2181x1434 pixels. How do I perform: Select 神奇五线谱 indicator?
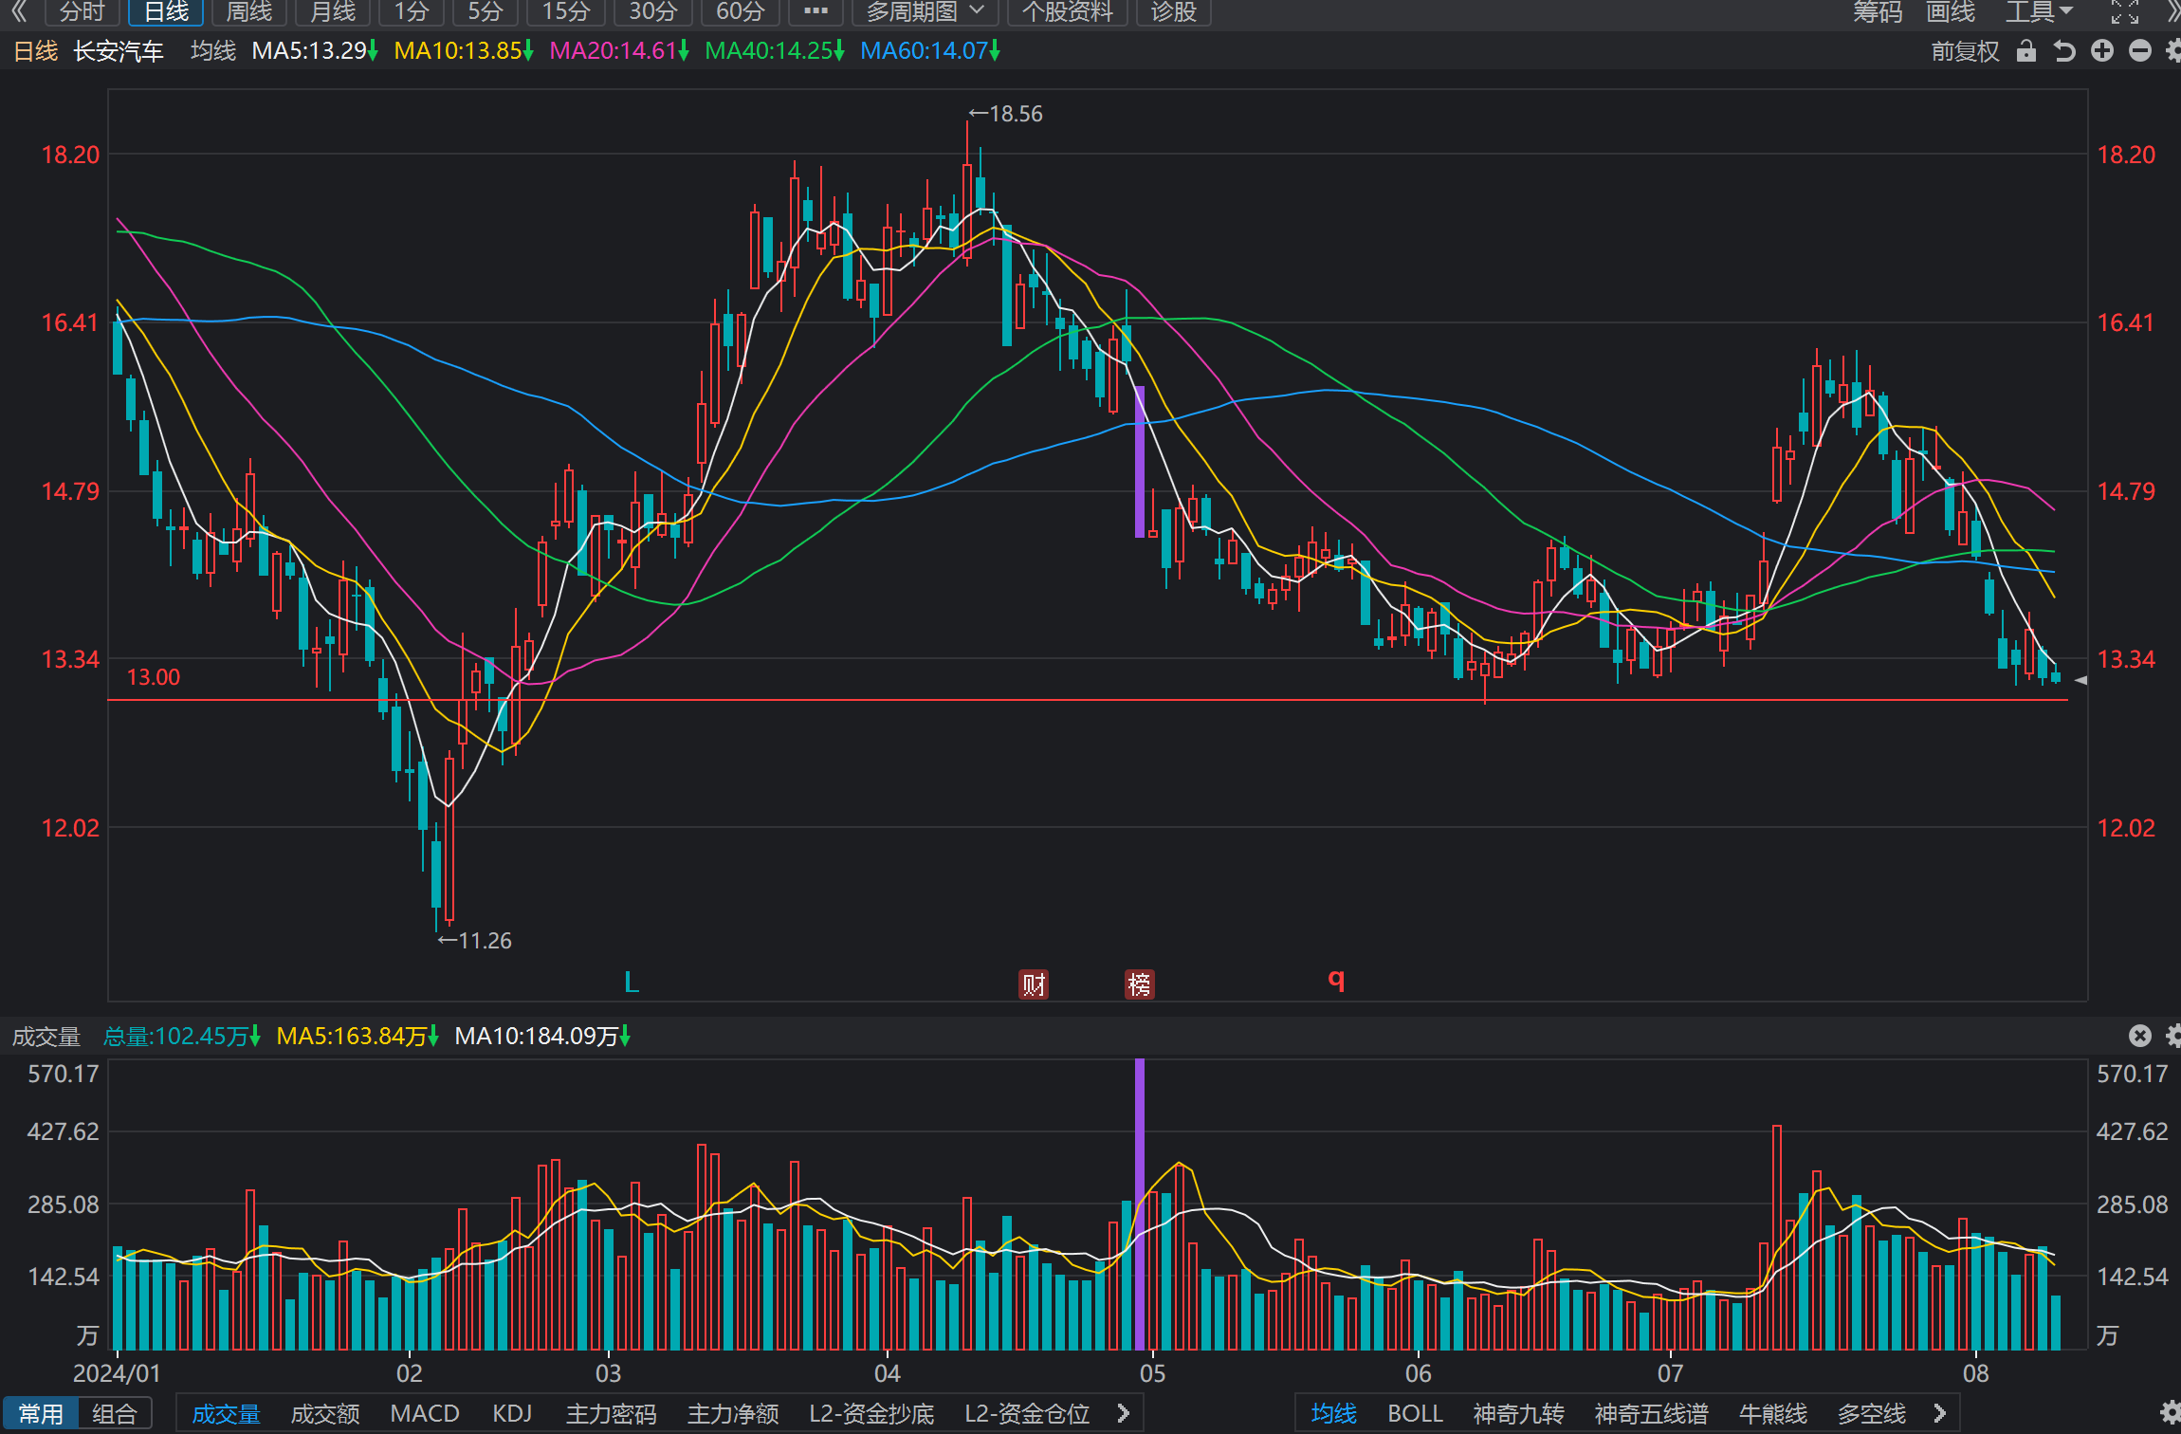[1651, 1414]
